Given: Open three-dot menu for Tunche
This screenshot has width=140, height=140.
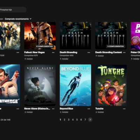Looking at the screenshot, I should (124, 109).
